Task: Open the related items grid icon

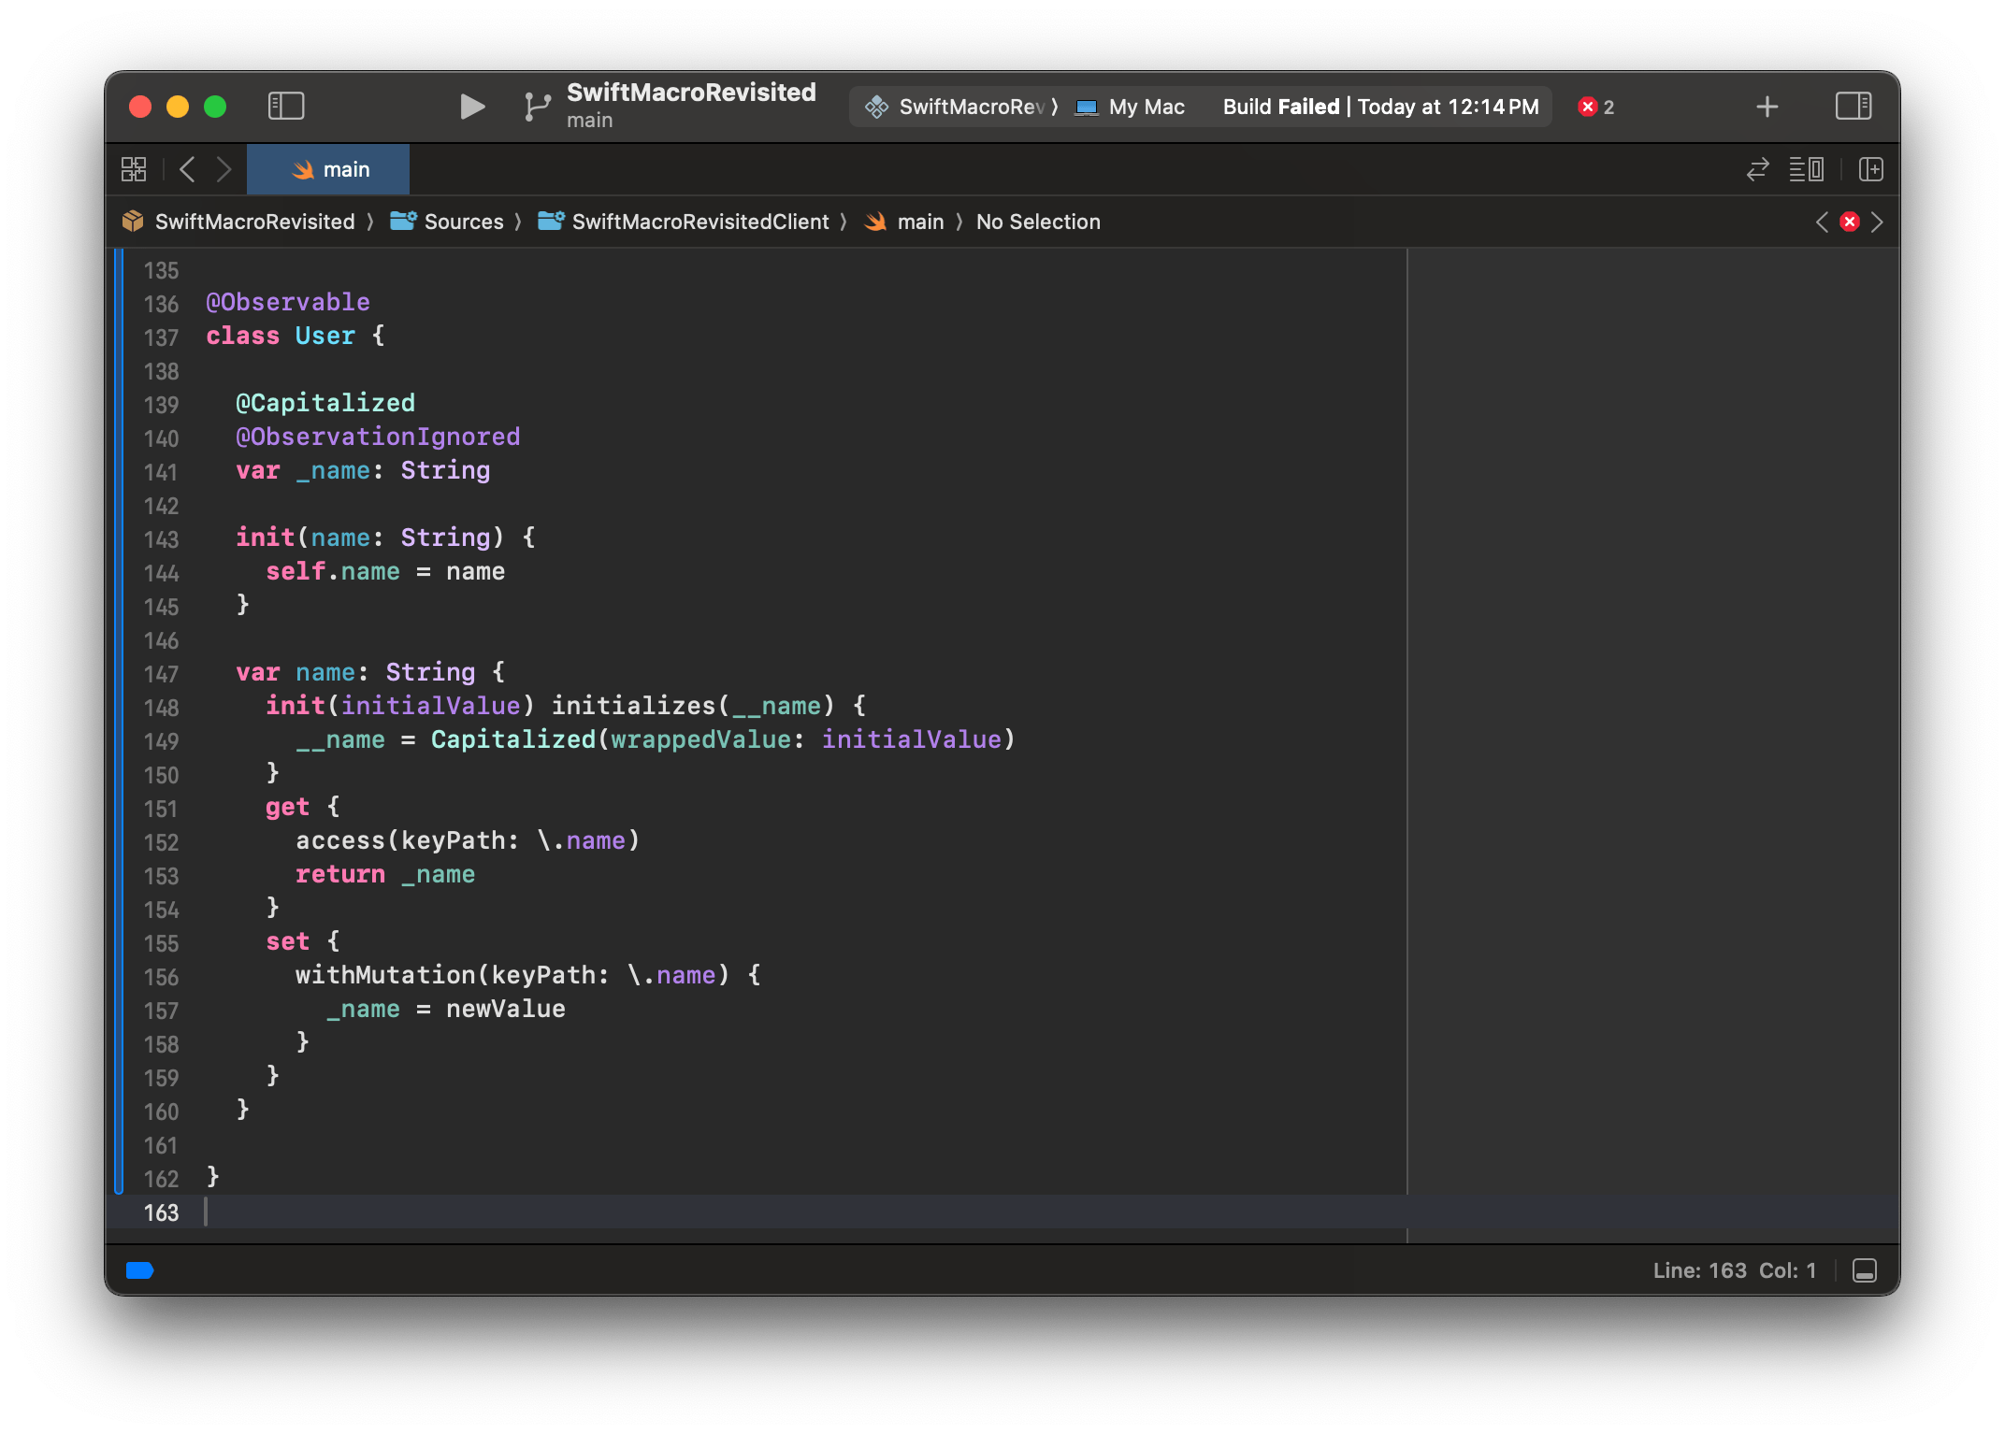Action: coord(134,169)
